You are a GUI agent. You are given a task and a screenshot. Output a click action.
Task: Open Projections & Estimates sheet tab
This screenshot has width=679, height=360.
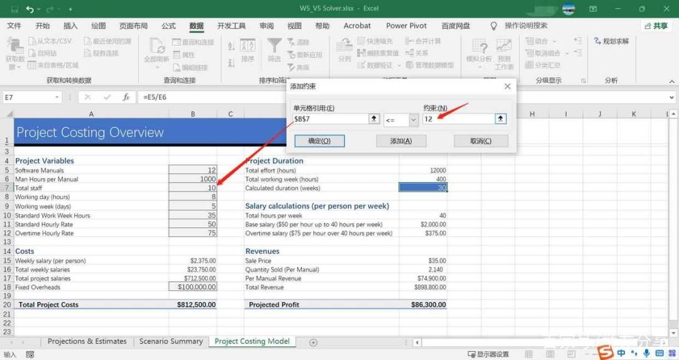pyautogui.click(x=87, y=341)
